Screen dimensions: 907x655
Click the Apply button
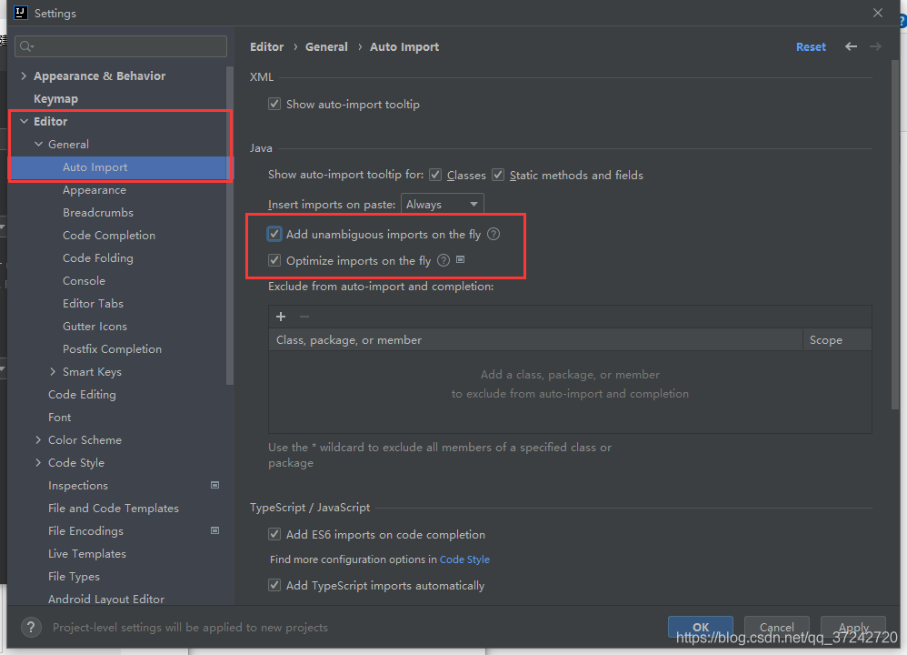(853, 627)
